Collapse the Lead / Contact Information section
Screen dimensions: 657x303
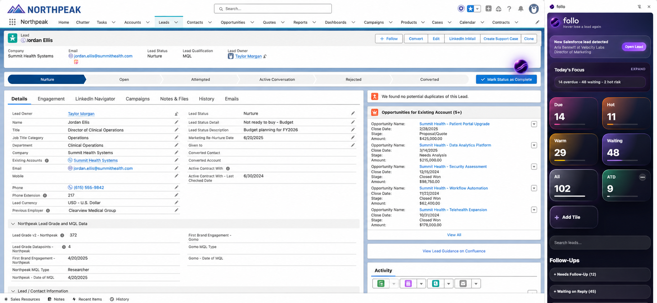(x=13, y=291)
